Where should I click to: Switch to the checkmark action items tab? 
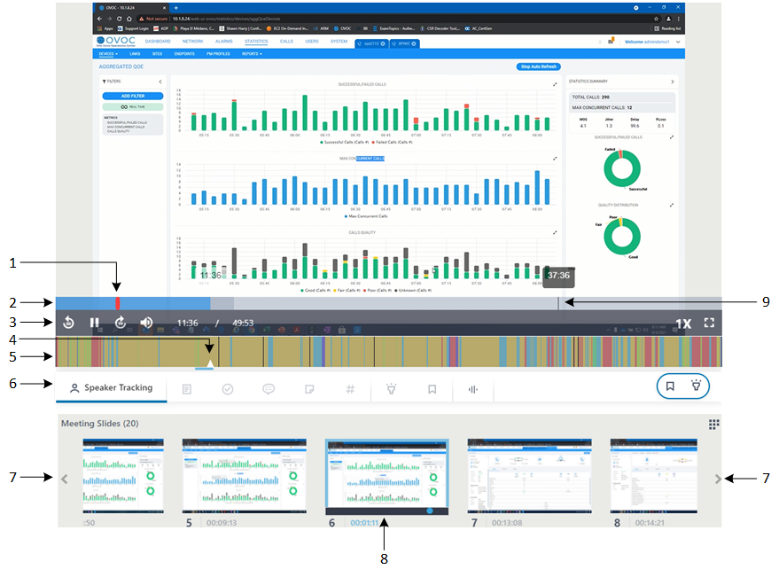point(228,388)
